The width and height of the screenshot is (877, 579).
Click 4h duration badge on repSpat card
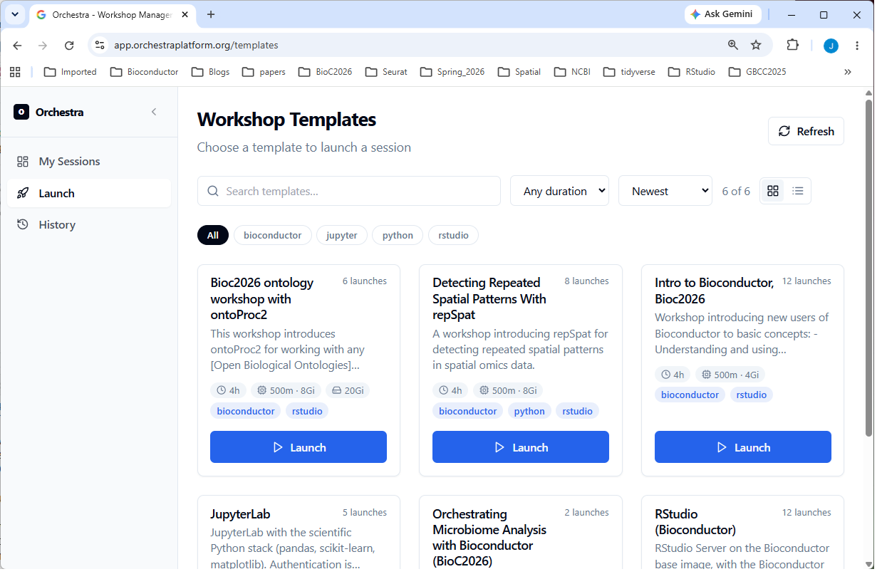tap(451, 390)
